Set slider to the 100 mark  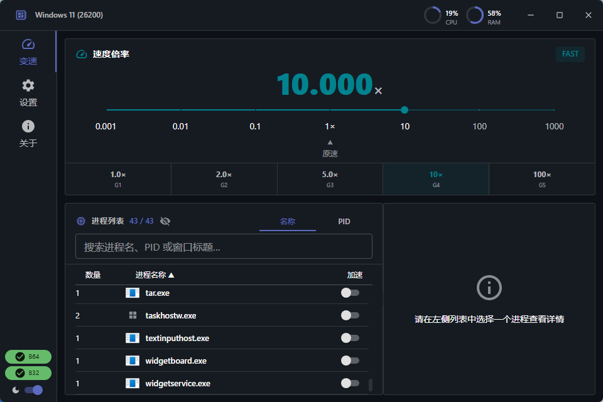point(479,110)
